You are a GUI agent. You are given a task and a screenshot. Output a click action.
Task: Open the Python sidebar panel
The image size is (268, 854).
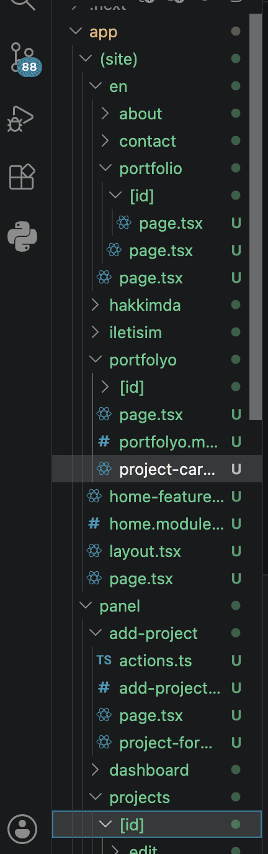pos(22,236)
